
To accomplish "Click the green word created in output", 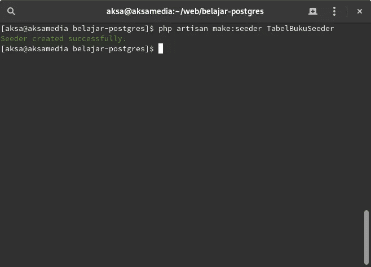I will (48, 38).
